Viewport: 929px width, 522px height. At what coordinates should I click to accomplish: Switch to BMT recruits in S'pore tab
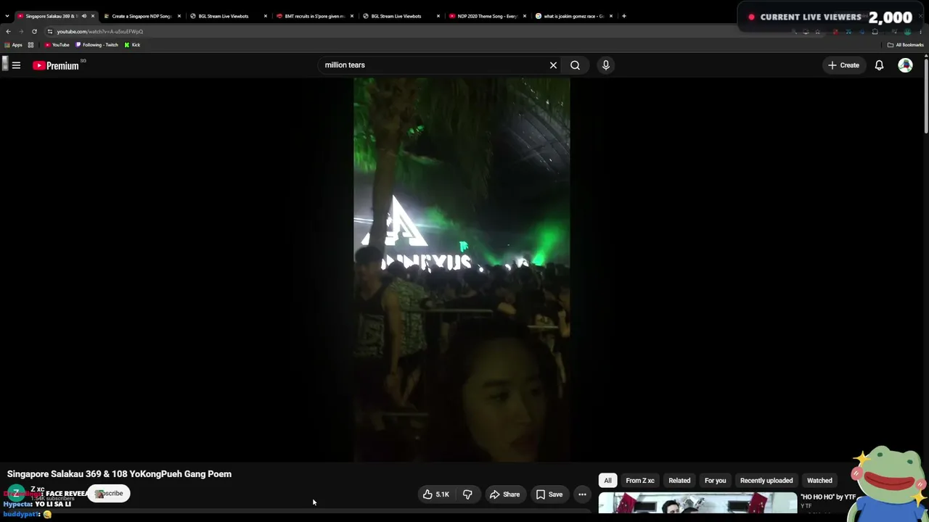point(314,16)
